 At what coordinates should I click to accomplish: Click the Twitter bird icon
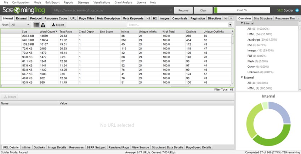(x=297, y=10)
